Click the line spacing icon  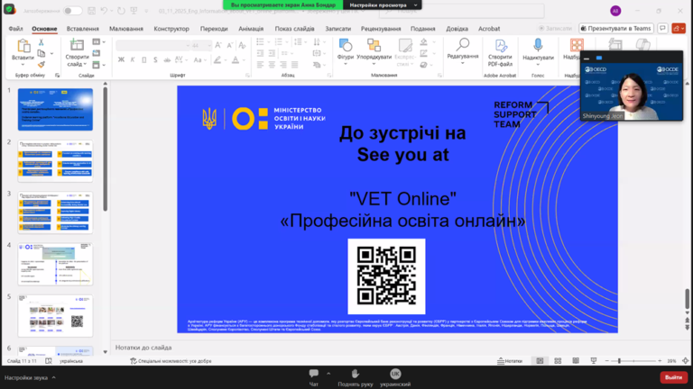[x=298, y=42]
